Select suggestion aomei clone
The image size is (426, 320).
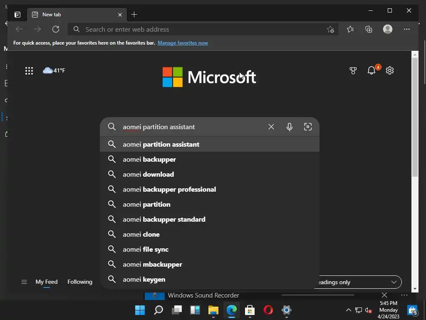pos(210,234)
